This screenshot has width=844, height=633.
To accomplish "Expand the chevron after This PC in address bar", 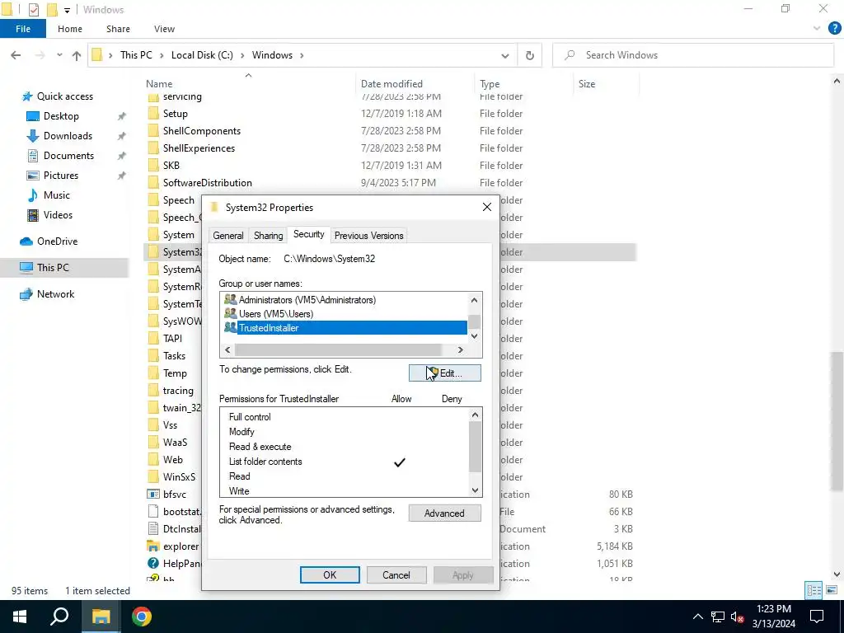I will click(x=162, y=55).
